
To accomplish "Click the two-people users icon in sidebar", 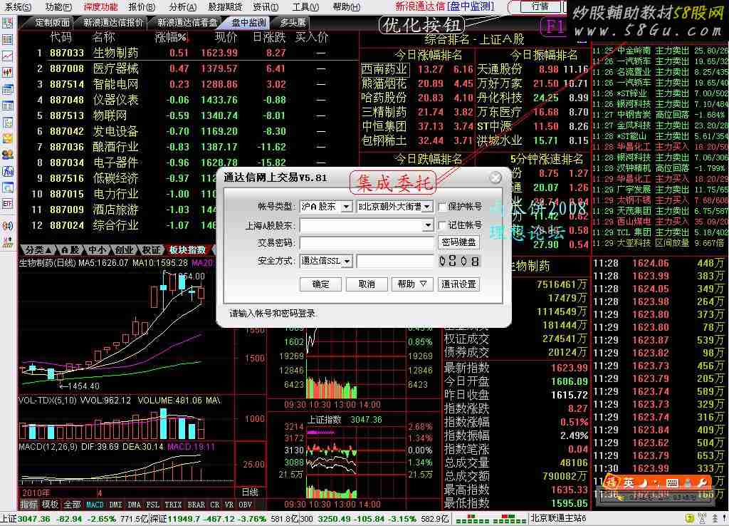I will (7, 155).
